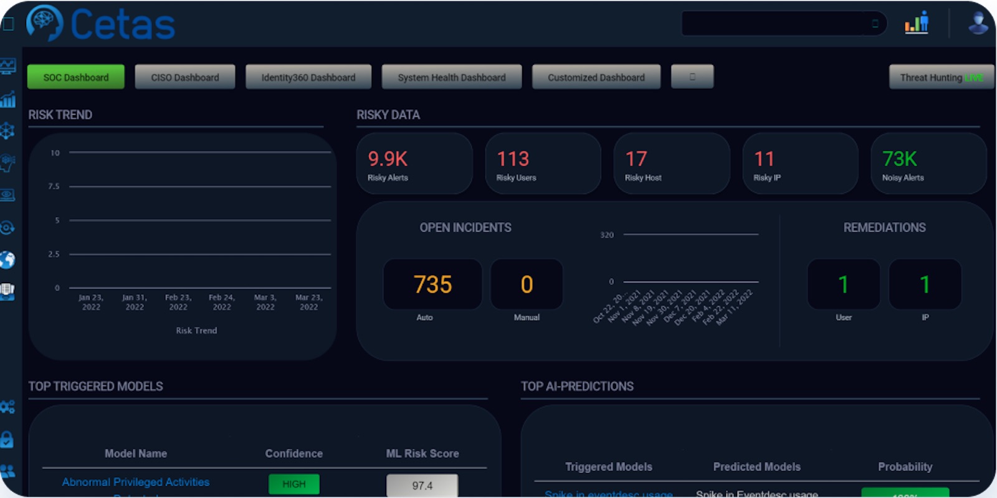Open Threat Hunting LIVE
Screen dimensions: 997x498
click(x=942, y=77)
